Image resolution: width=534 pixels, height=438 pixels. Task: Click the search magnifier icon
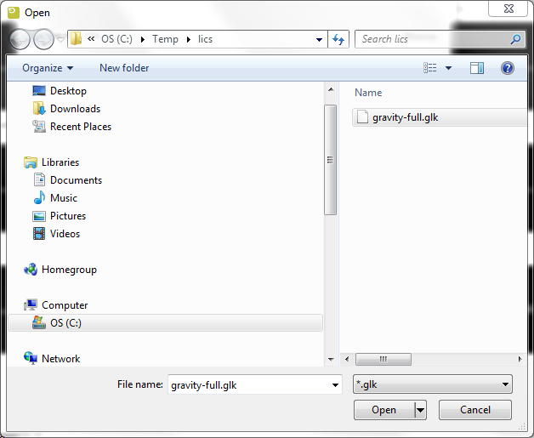515,39
